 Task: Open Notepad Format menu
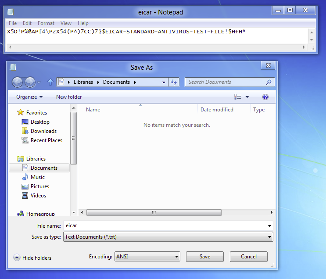click(46, 23)
